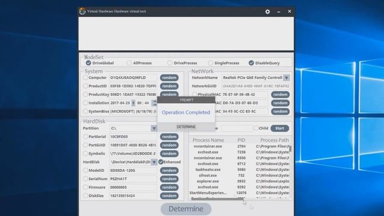The height and width of the screenshot is (216, 384).
Task: Sort by Process Name column header
Action: click(208, 140)
